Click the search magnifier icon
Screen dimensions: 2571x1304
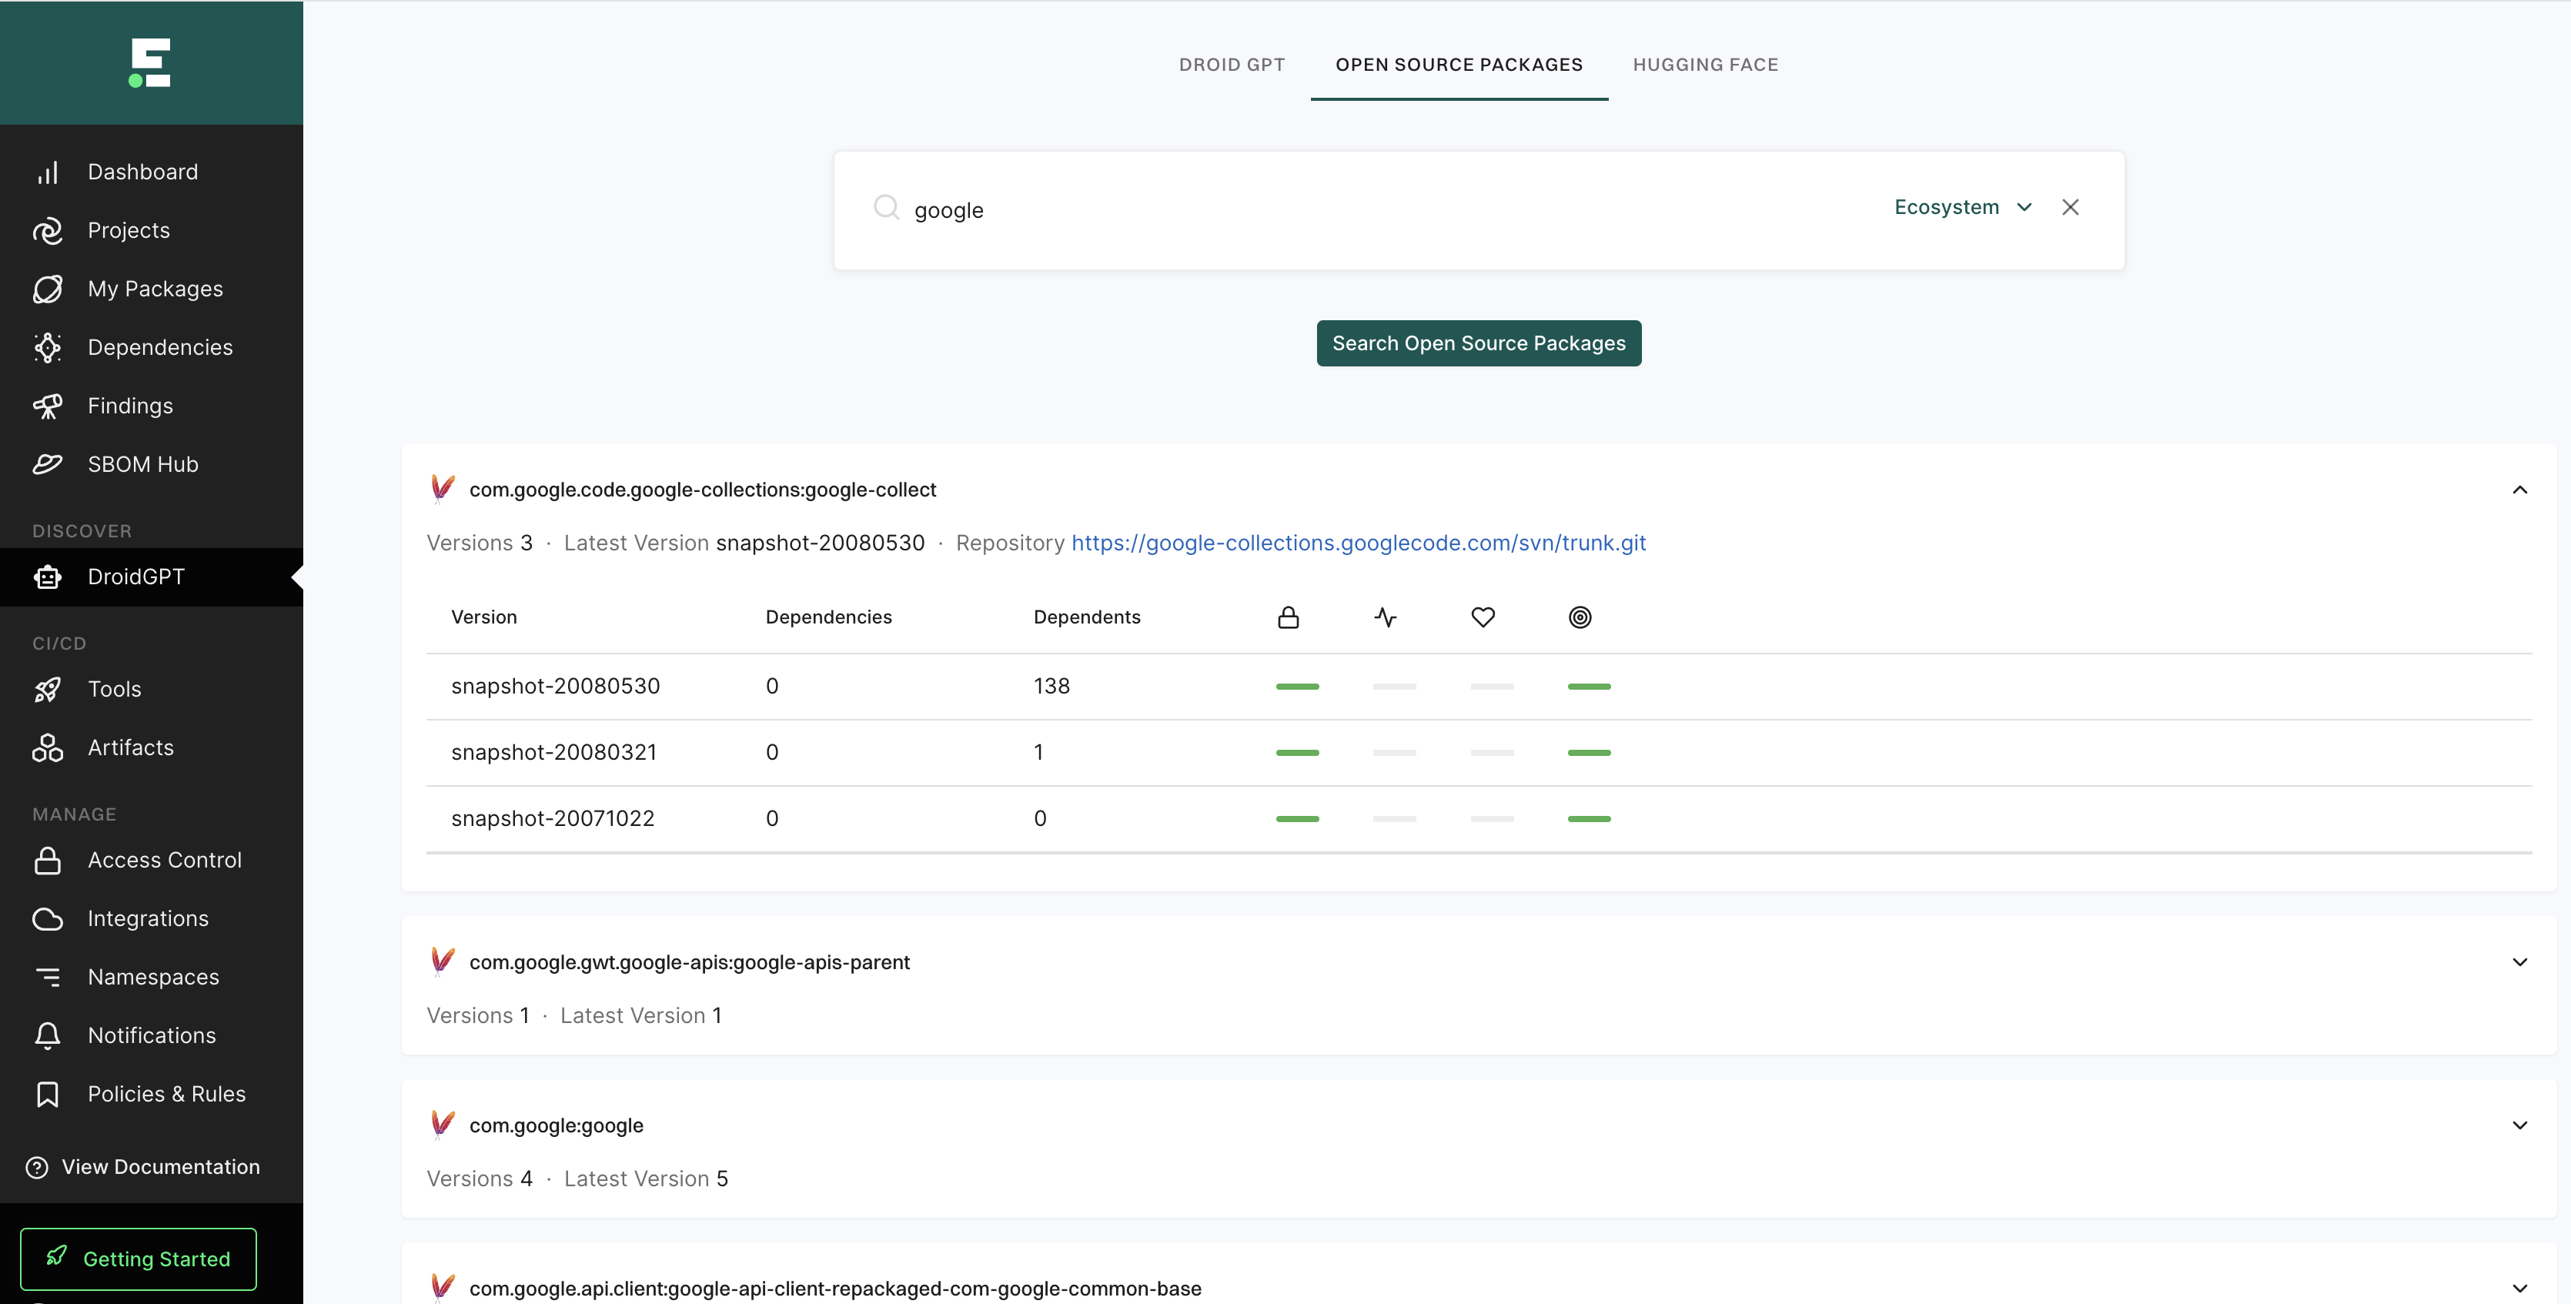point(886,208)
